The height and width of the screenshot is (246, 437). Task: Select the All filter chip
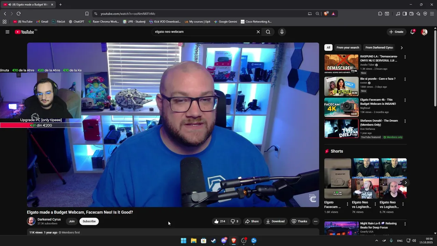click(x=328, y=47)
